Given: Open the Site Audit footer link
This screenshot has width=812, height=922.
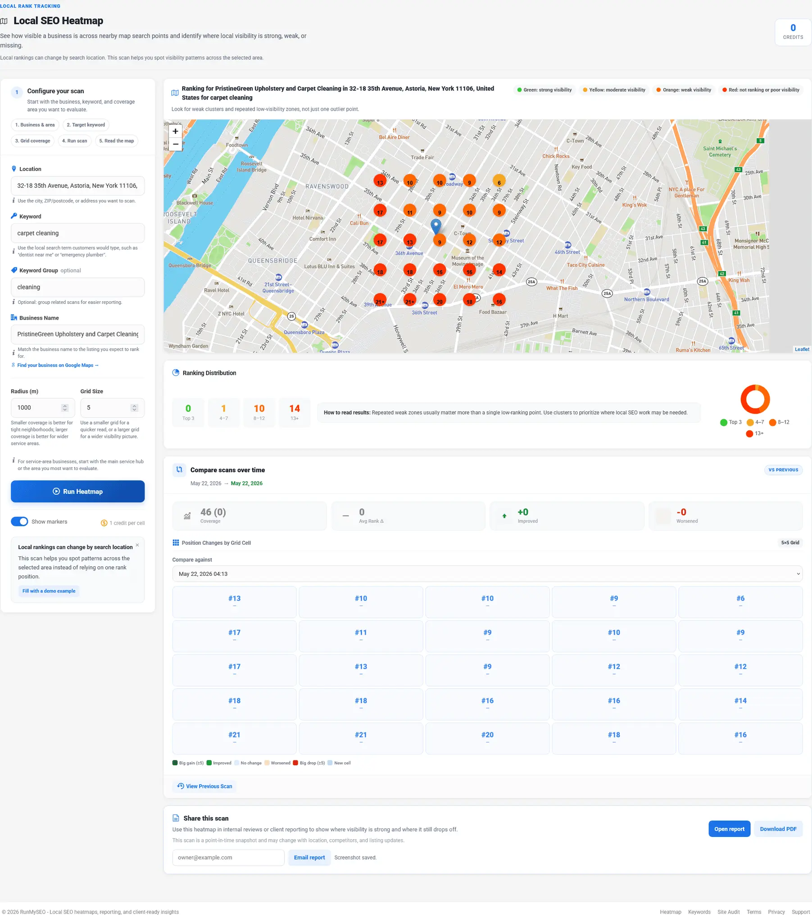Looking at the screenshot, I should point(728,912).
